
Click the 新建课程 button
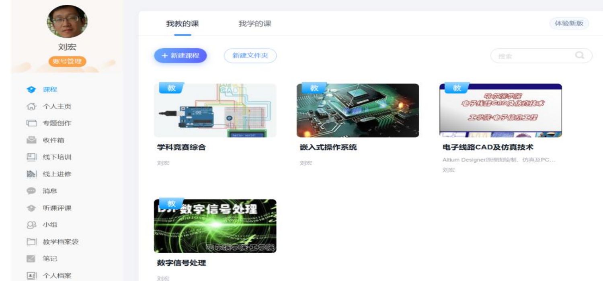pyautogui.click(x=180, y=56)
